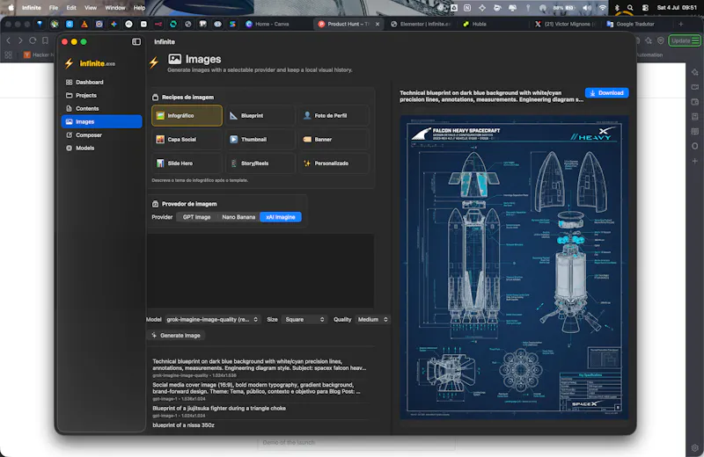Screen dimensions: 704x457
Task: Open the Model dropdown
Action: coord(212,319)
